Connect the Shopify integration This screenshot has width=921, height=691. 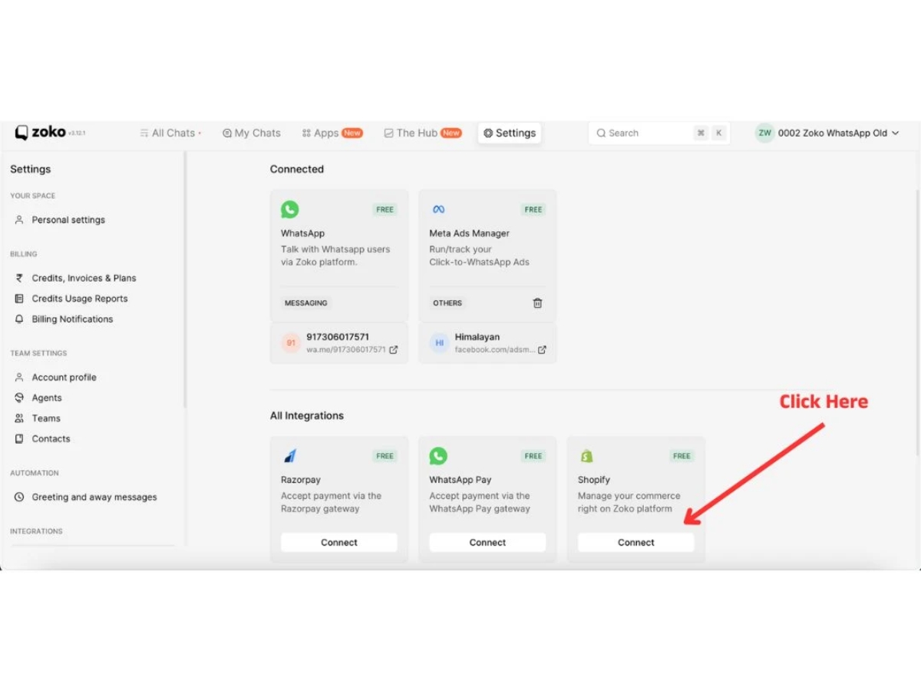coord(636,542)
